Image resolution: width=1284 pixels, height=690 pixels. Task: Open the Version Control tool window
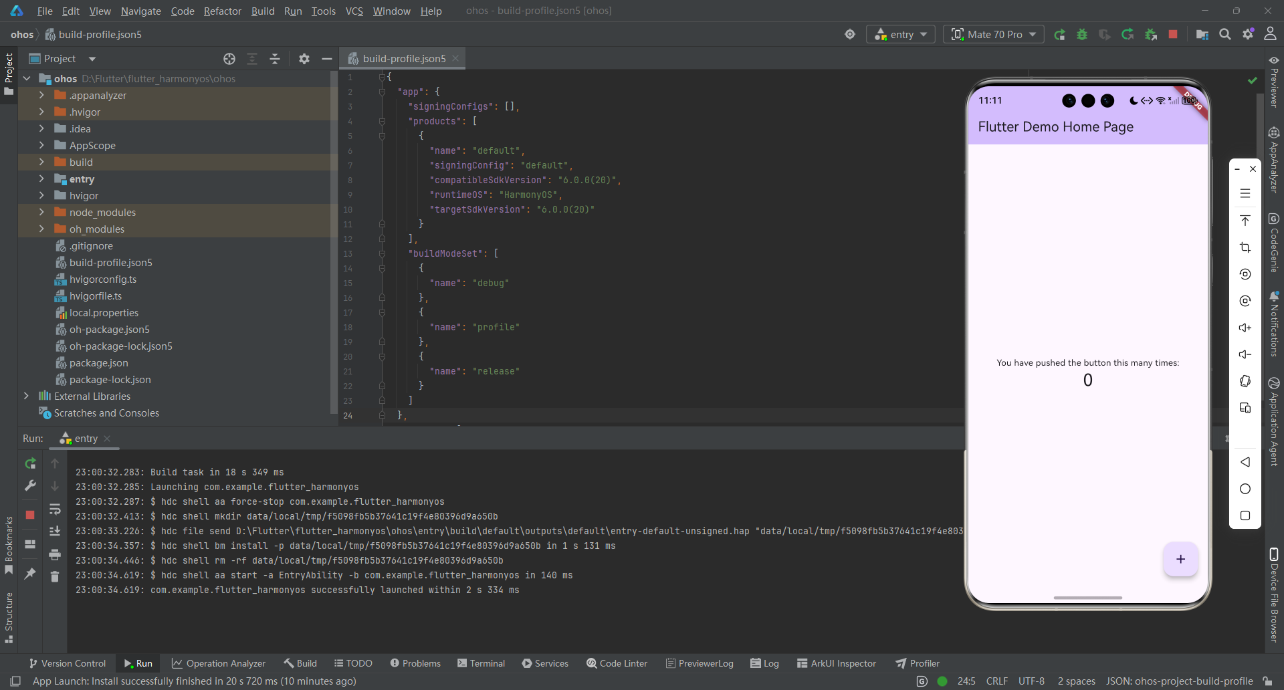point(68,663)
